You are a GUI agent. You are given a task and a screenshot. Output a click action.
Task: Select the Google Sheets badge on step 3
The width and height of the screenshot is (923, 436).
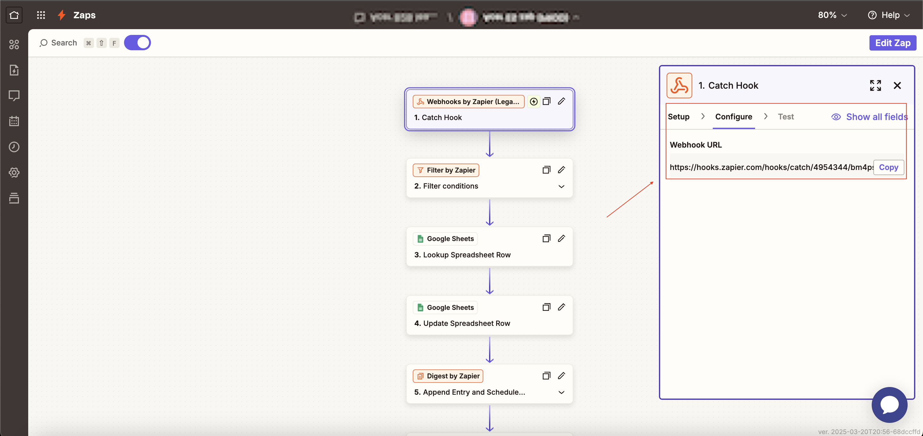click(445, 239)
